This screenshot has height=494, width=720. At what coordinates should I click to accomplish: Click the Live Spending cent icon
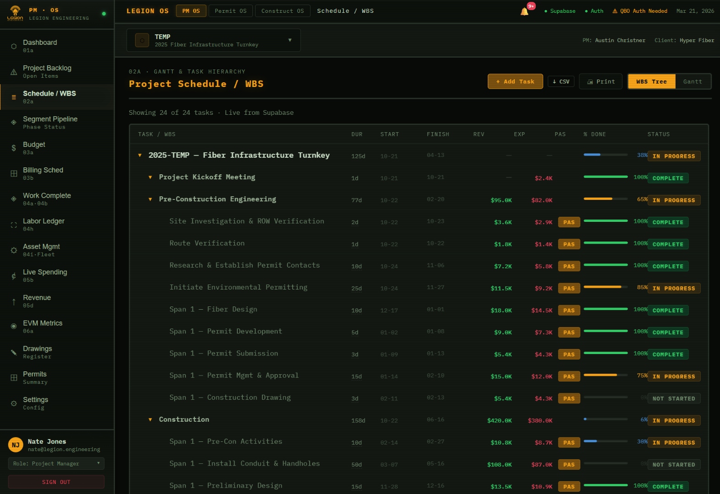click(14, 276)
